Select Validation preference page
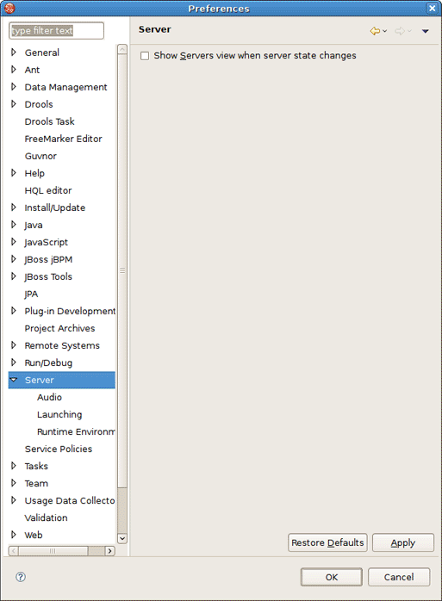The width and height of the screenshot is (442, 601). pyautogui.click(x=46, y=517)
